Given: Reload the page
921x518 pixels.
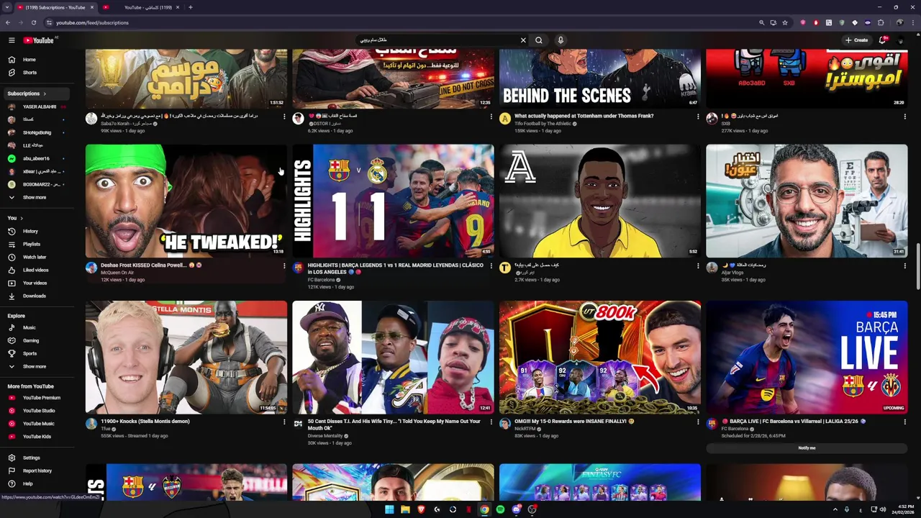Looking at the screenshot, I should [33, 22].
